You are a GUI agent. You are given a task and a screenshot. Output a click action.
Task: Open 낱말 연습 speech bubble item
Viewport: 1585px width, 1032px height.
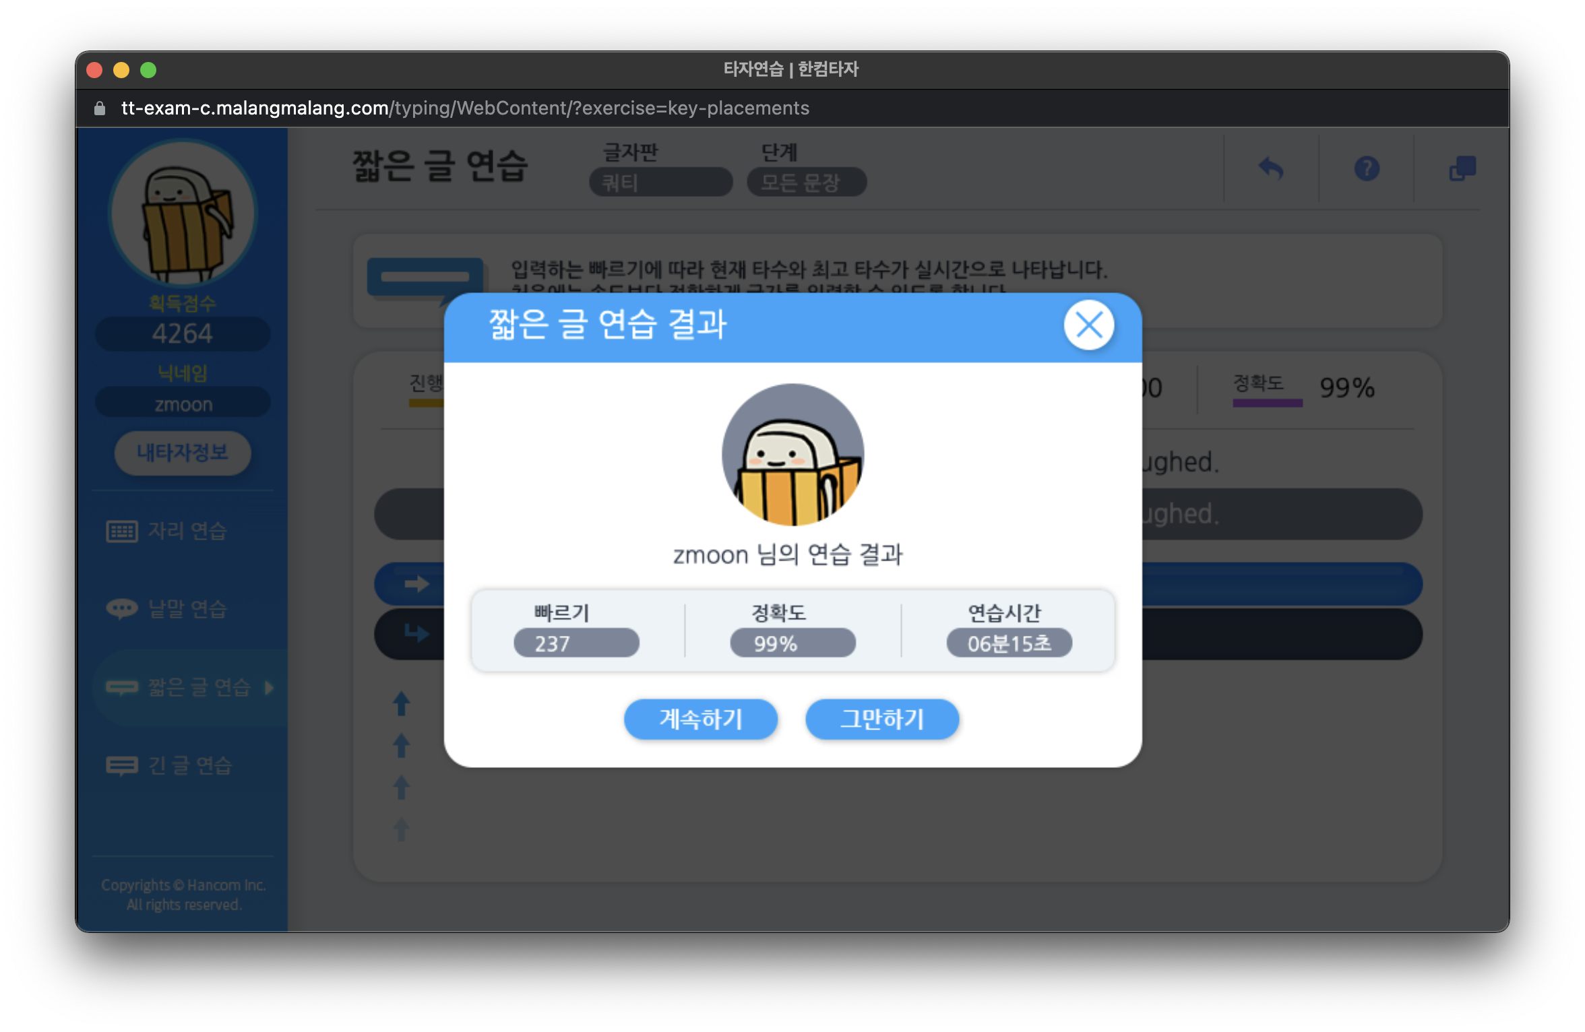(167, 609)
